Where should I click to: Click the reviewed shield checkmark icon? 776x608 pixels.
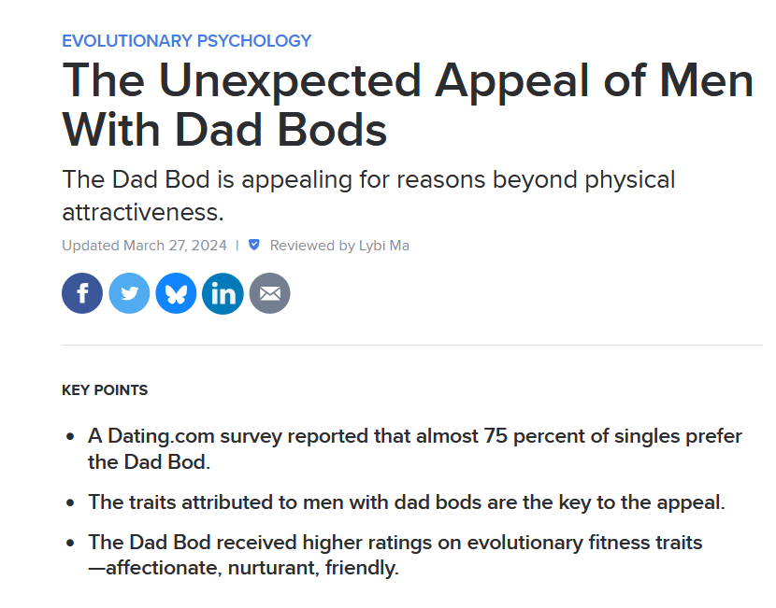click(x=254, y=245)
